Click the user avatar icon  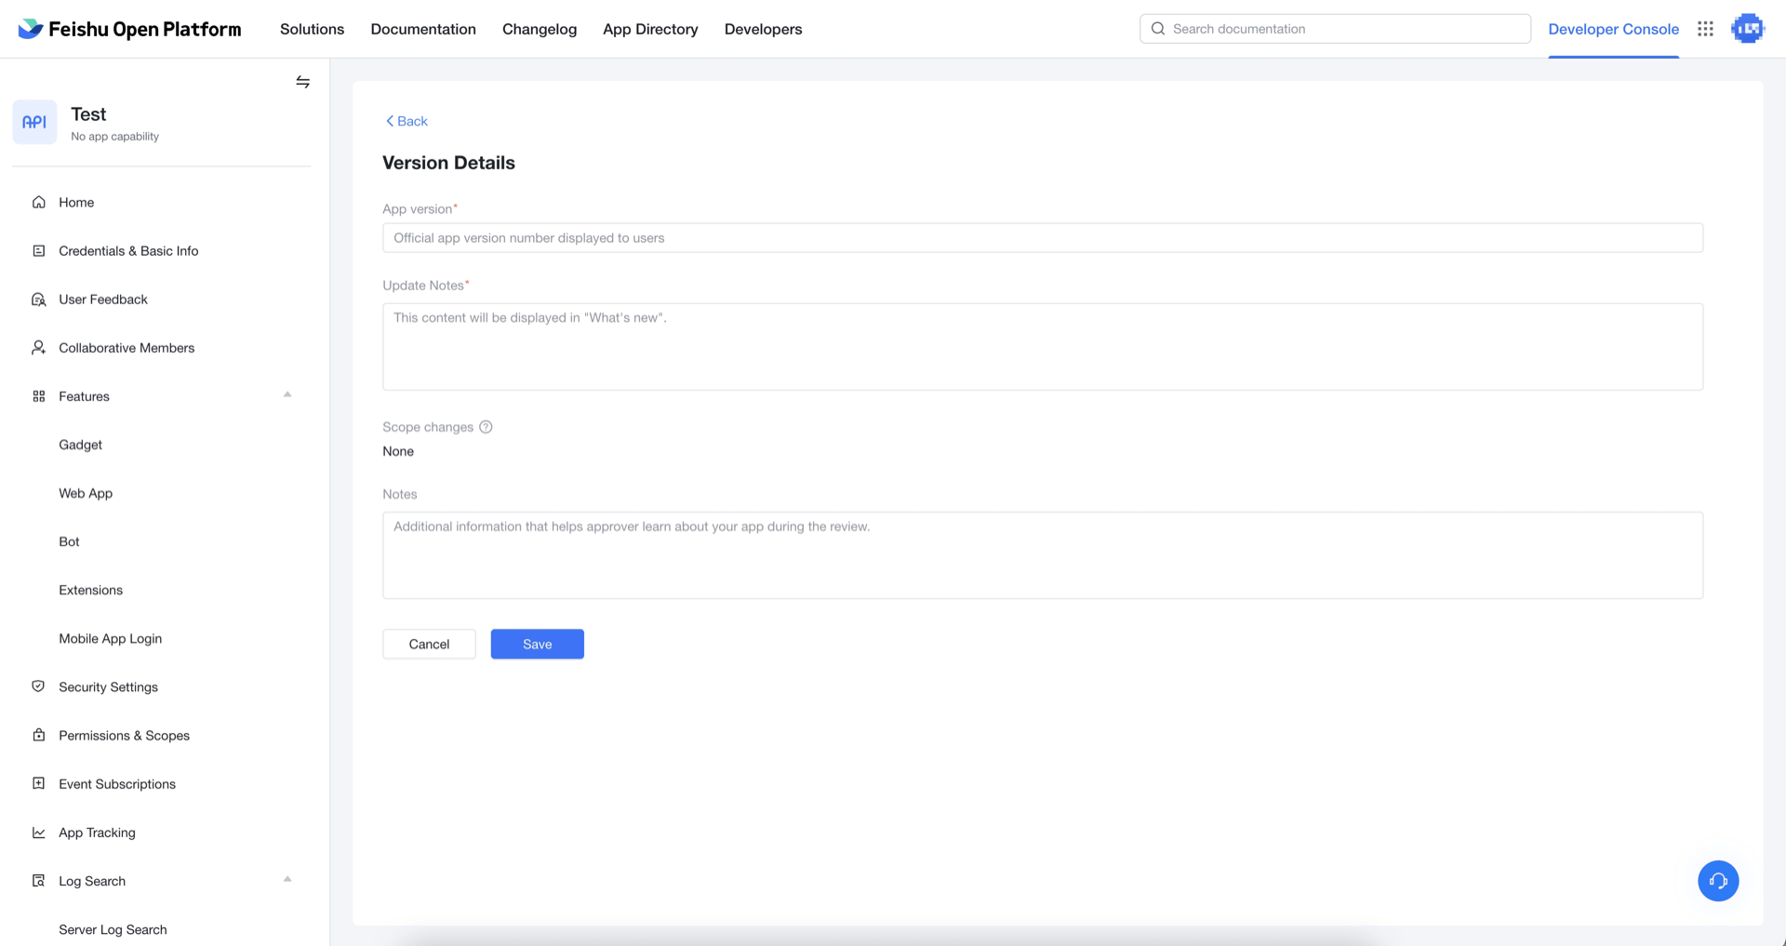1747,29
